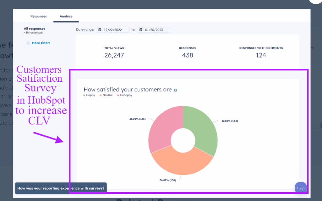The height and width of the screenshot is (201, 322).
Task: Switch to the Responses tab
Action: pyautogui.click(x=38, y=16)
